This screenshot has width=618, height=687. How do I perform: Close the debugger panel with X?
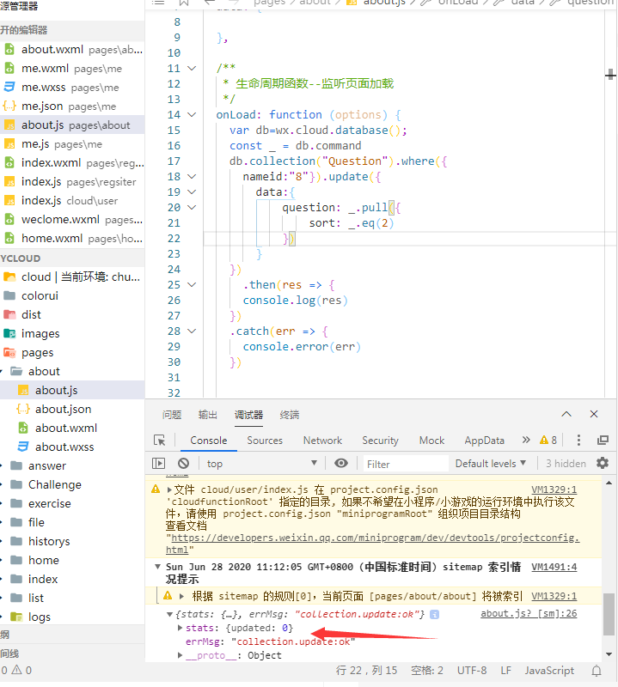click(x=594, y=414)
